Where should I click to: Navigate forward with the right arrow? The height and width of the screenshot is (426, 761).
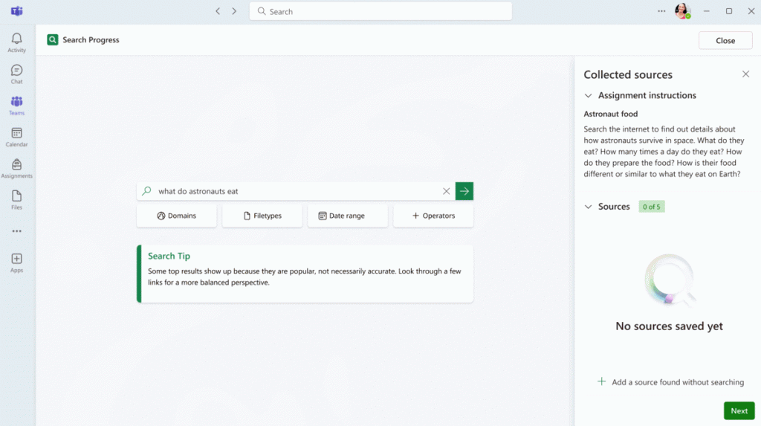coord(234,11)
